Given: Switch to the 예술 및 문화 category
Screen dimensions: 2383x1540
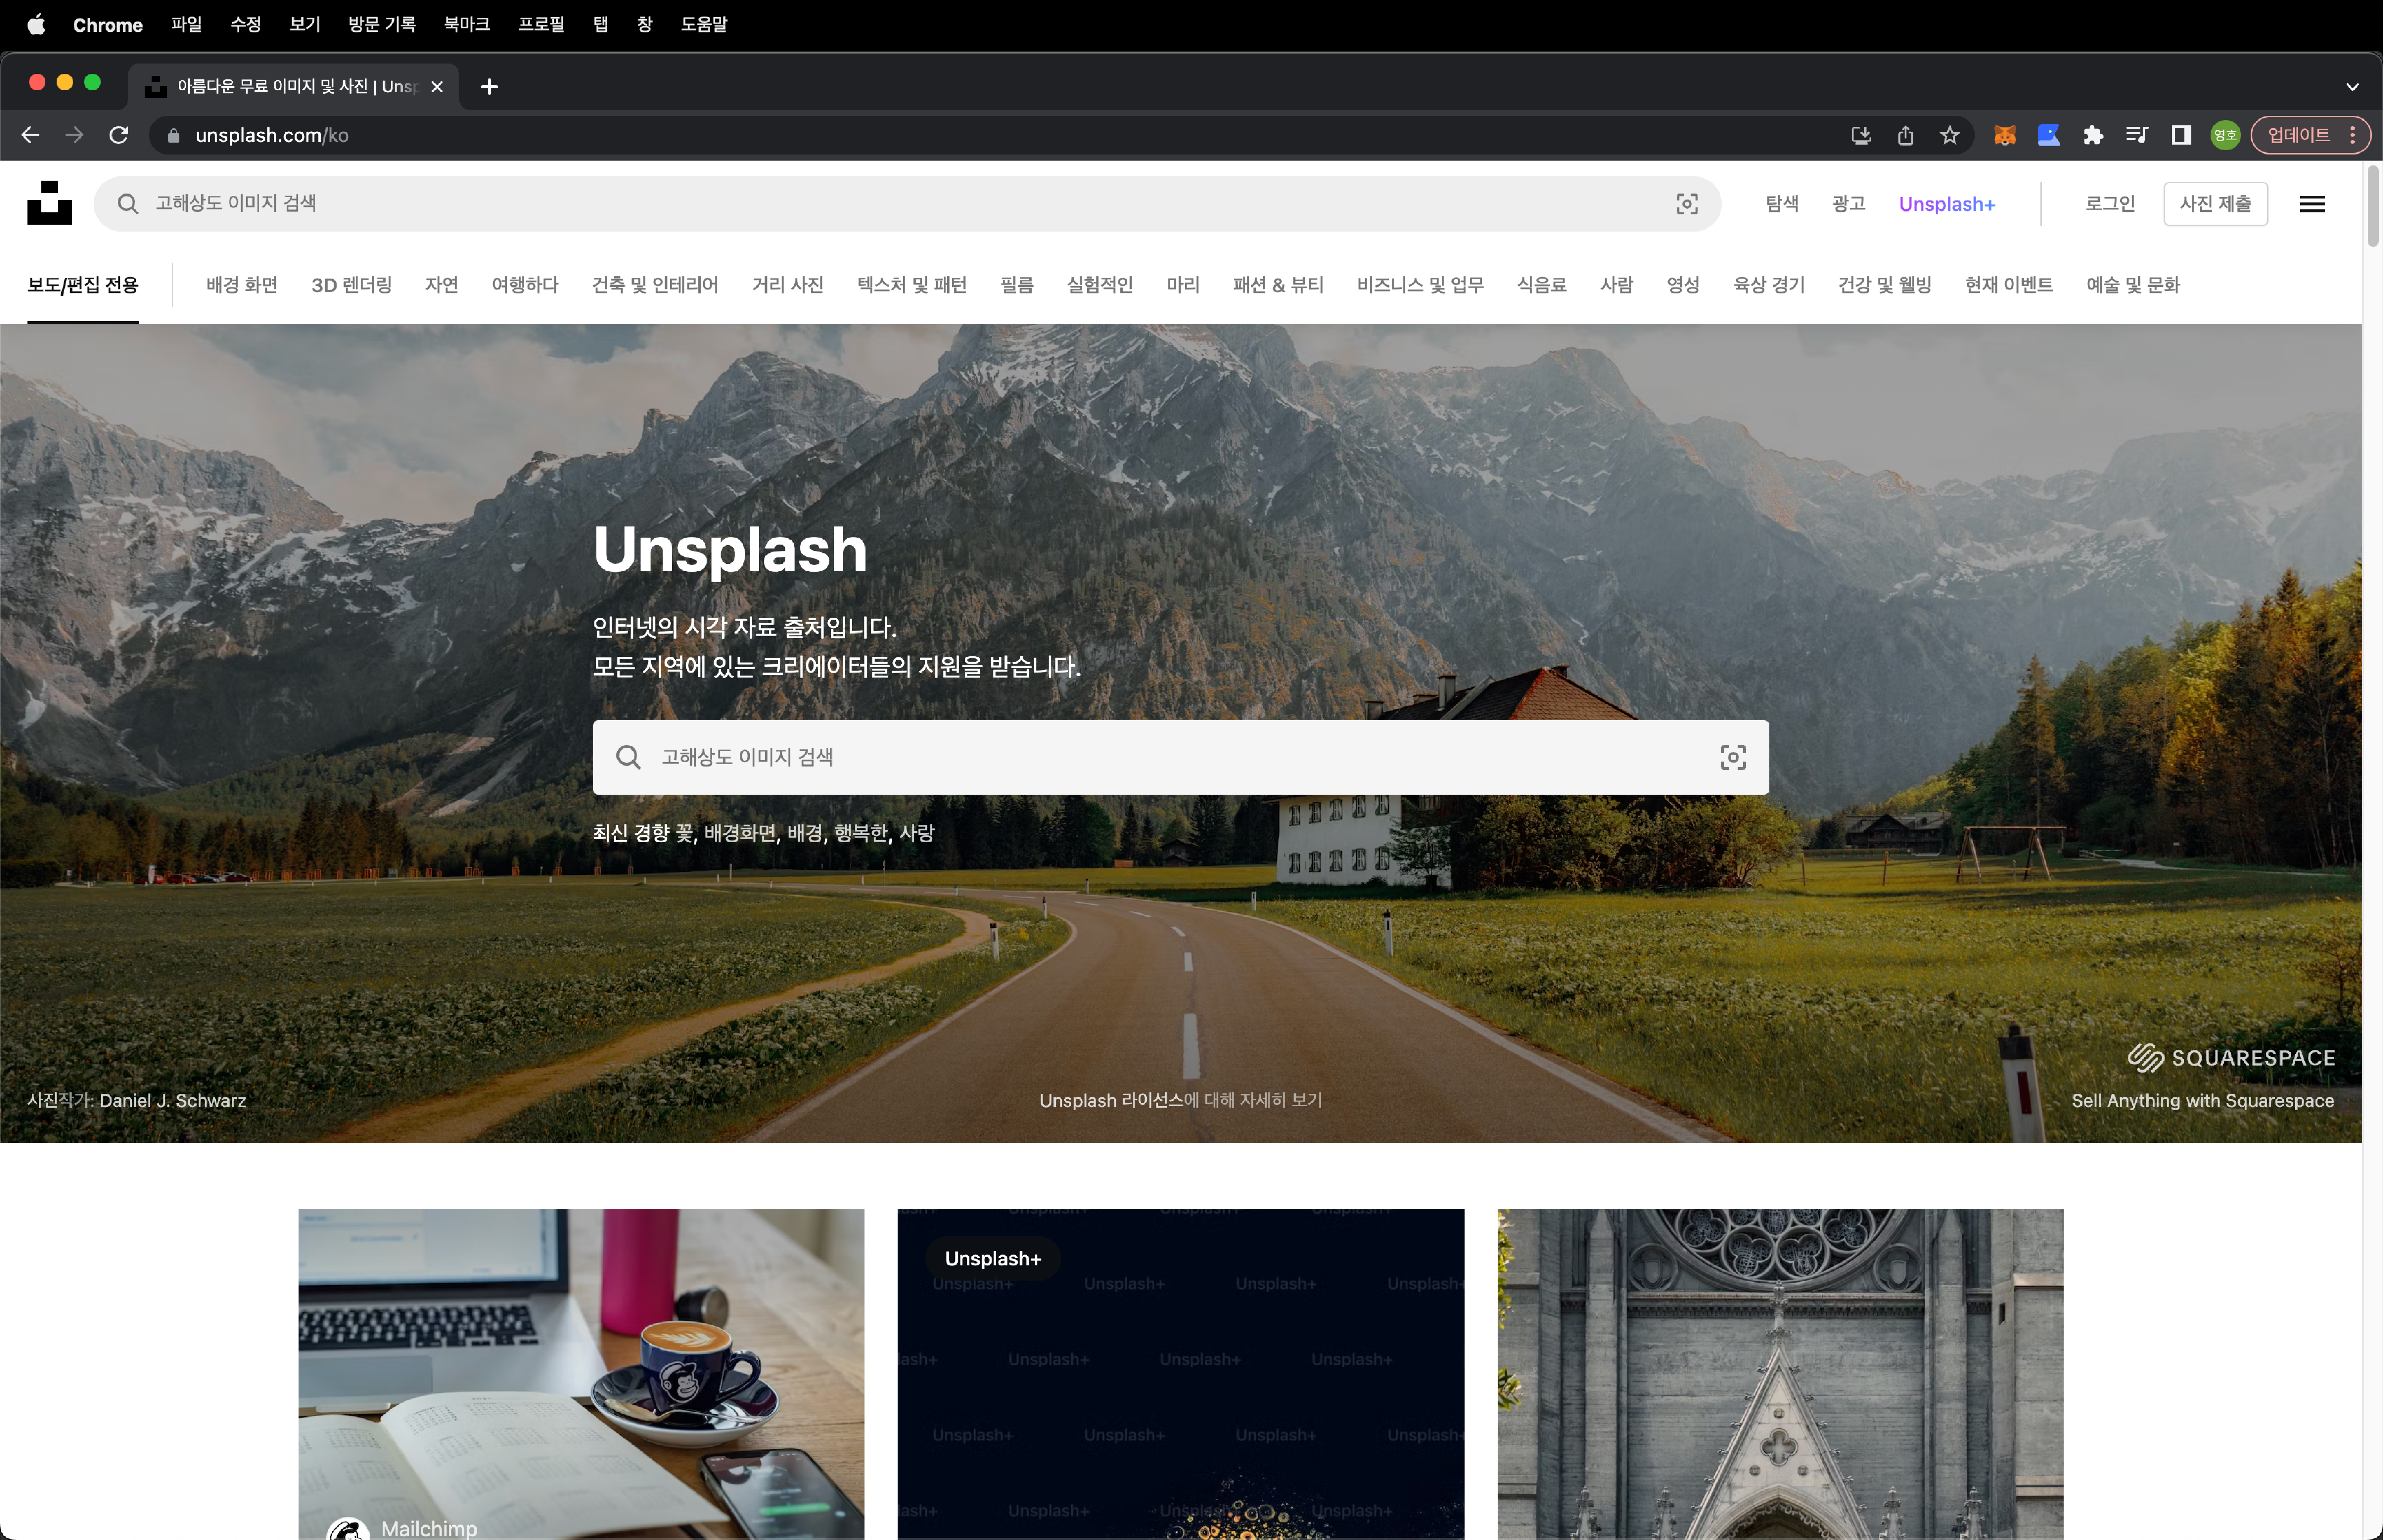Looking at the screenshot, I should coord(2133,285).
